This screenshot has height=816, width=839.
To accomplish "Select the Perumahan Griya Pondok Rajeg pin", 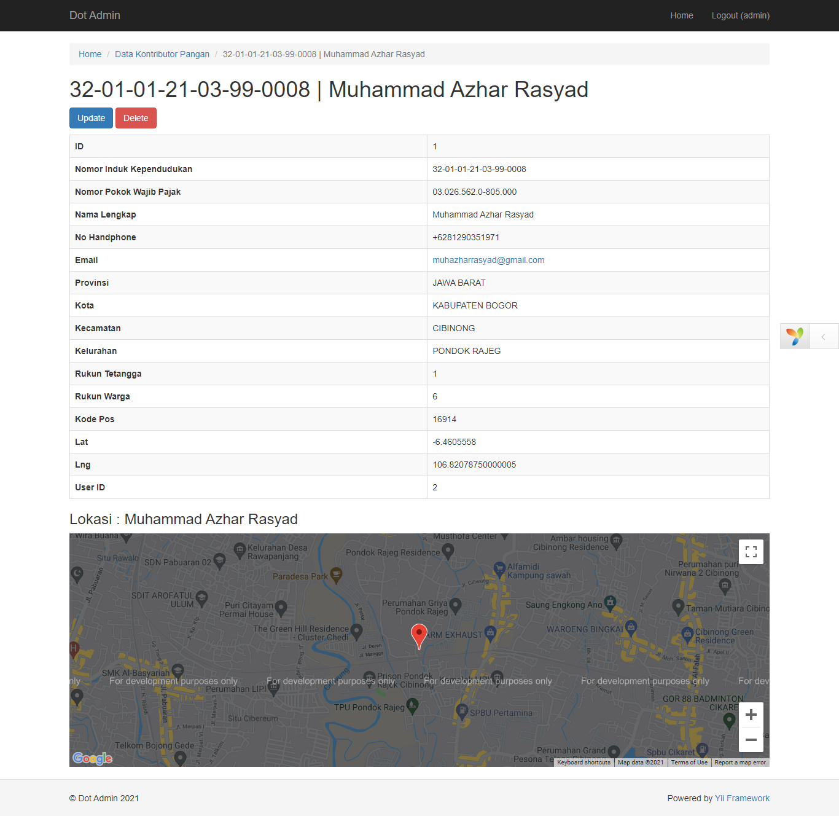I will 455,606.
